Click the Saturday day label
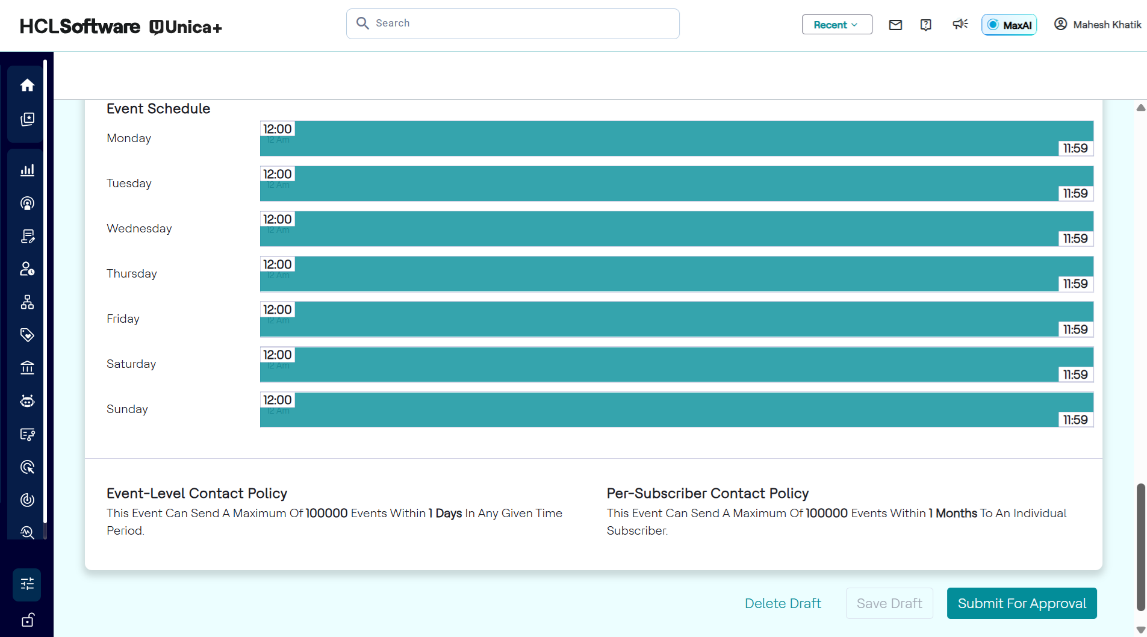Viewport: 1147px width, 637px height. tap(131, 364)
